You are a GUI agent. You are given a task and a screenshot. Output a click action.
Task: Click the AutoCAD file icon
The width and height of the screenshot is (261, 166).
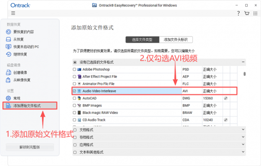(x=79, y=98)
